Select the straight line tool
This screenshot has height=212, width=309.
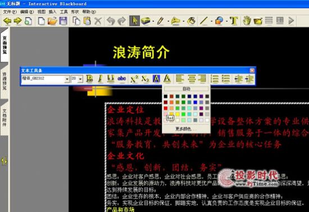[204, 21]
